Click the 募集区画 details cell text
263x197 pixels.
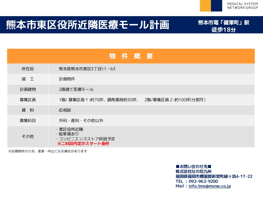coord(132,100)
